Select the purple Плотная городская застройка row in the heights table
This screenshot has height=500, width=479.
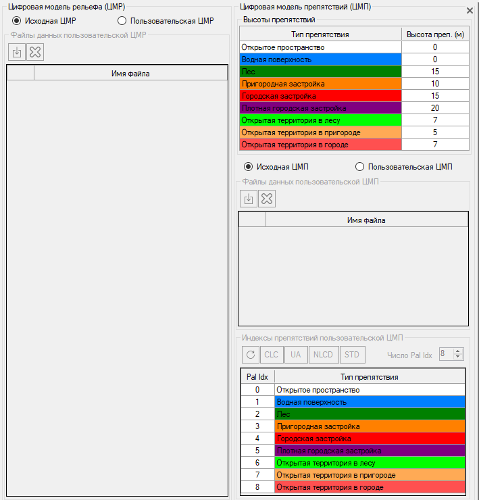tap(320, 108)
